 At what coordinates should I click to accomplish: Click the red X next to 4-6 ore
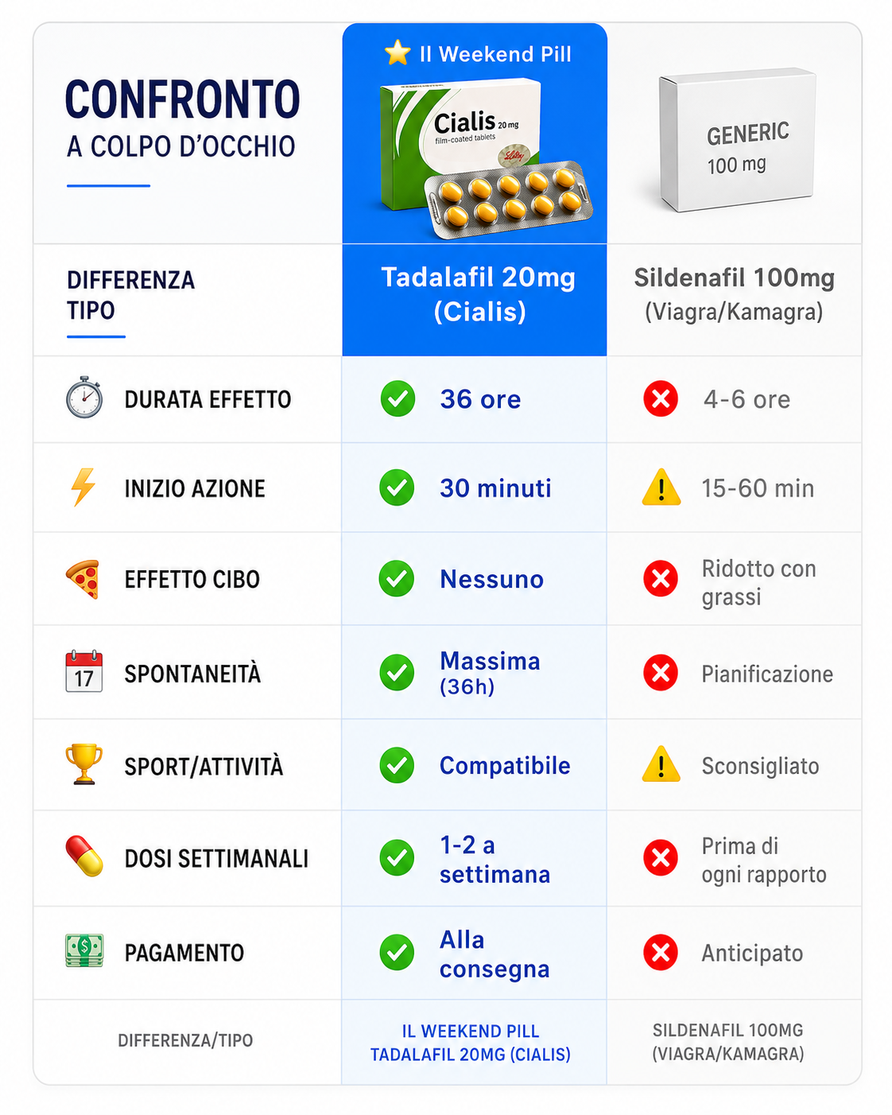pos(661,398)
